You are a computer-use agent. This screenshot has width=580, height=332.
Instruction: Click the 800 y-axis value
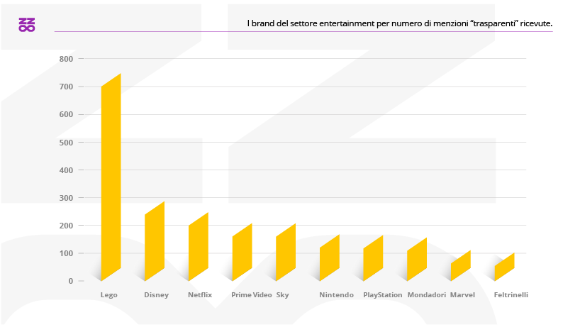66,59
